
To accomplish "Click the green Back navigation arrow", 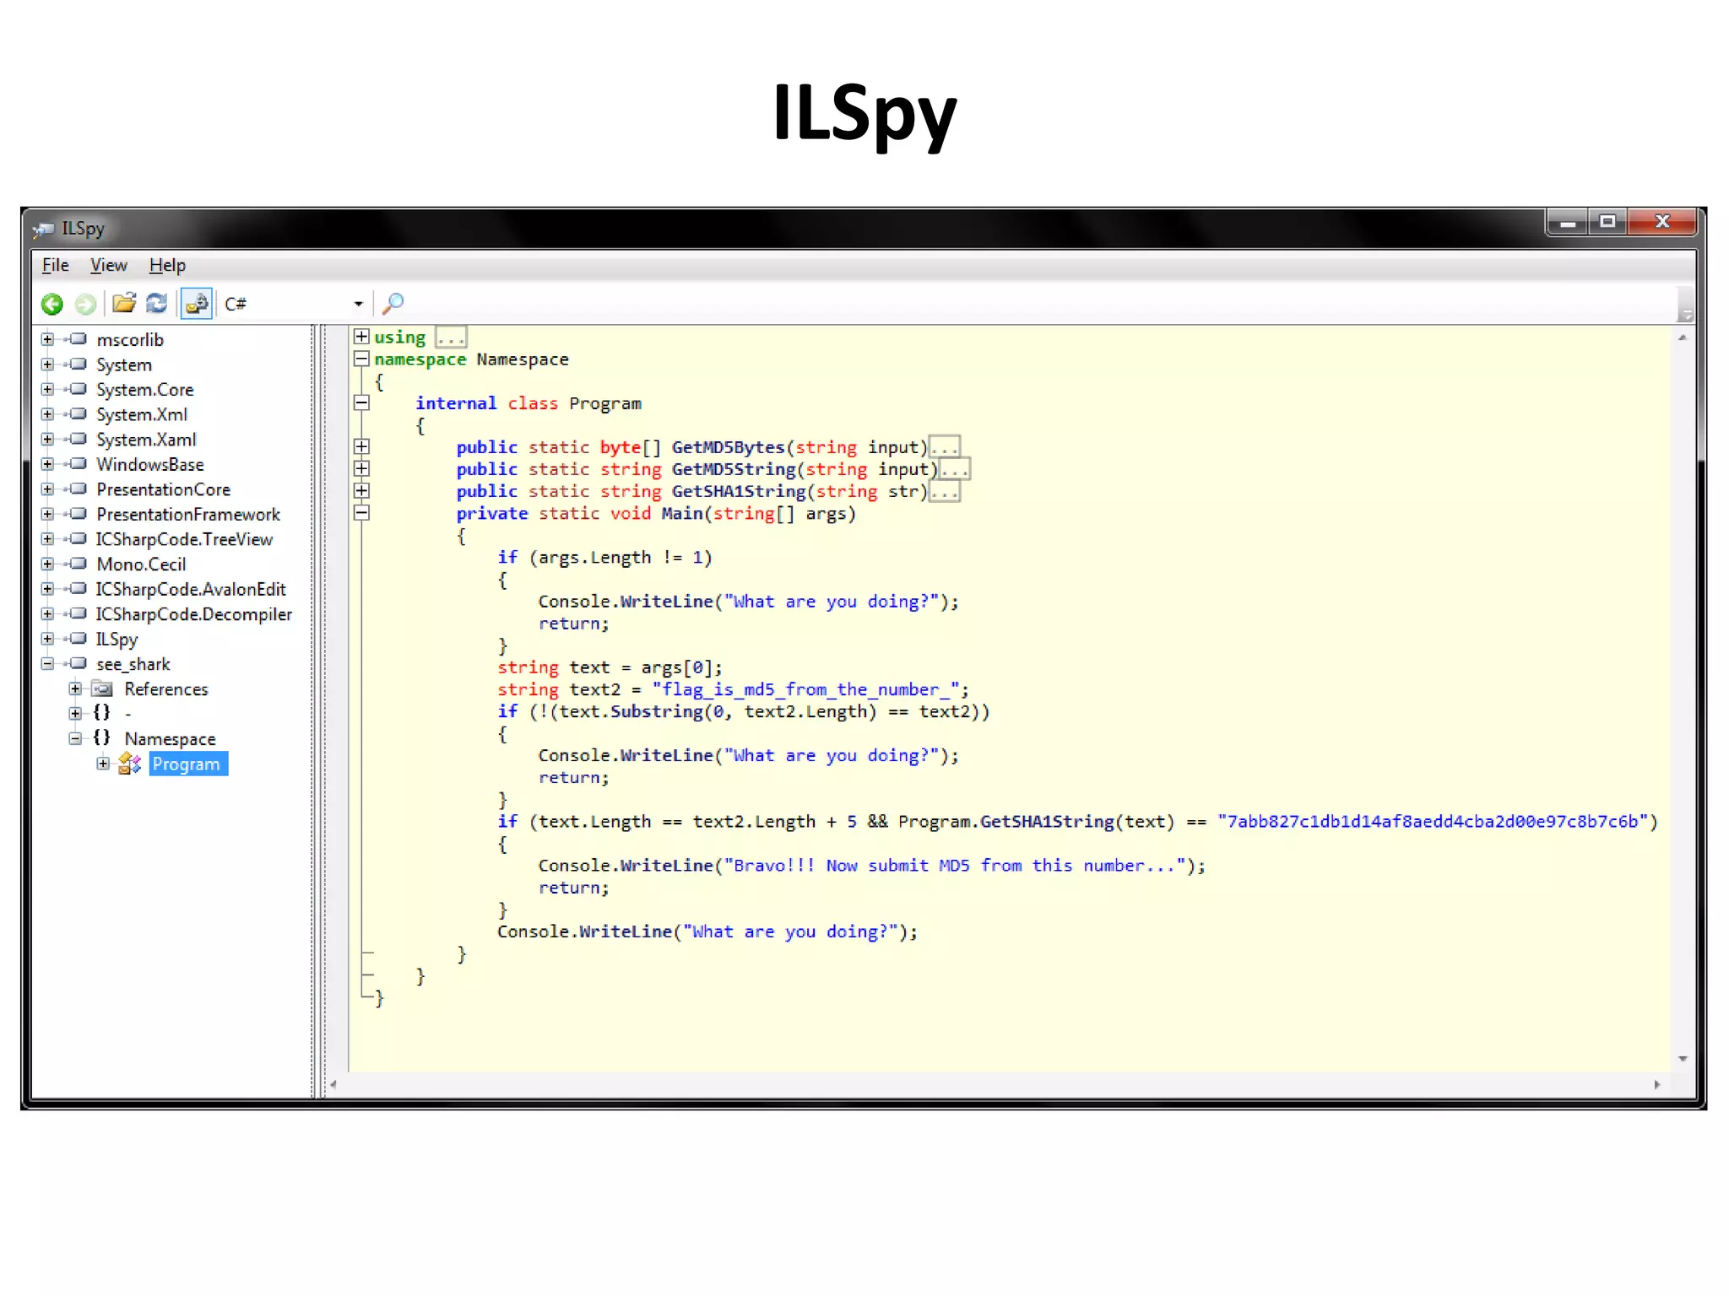I will tap(52, 304).
